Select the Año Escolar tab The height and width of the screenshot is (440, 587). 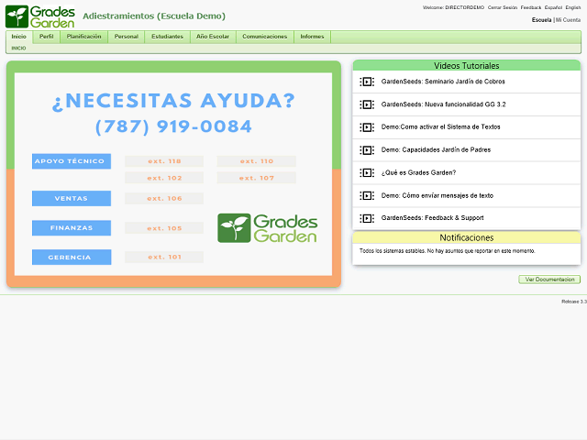click(213, 37)
